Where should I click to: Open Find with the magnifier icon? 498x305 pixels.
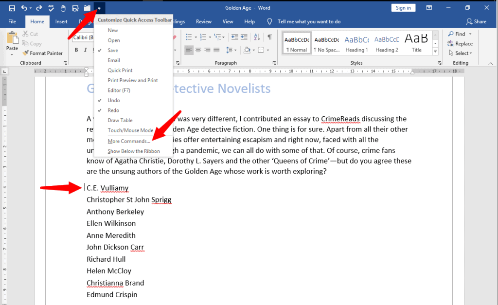tap(451, 34)
